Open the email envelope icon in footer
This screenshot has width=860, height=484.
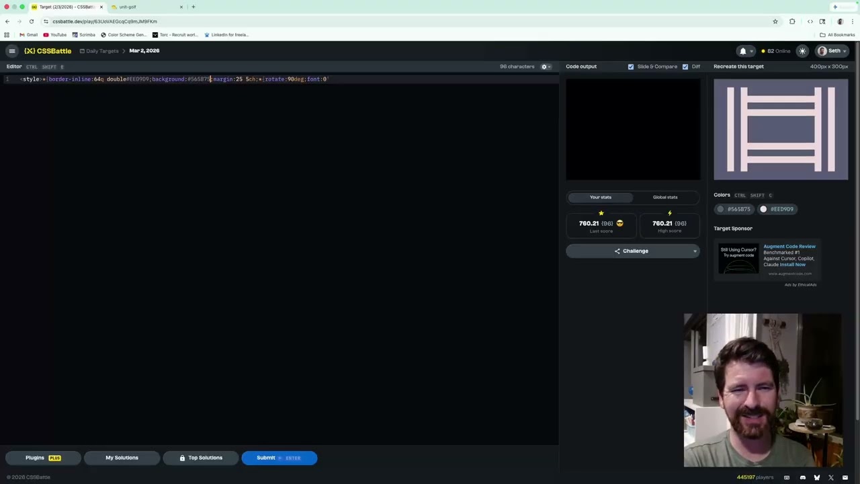pyautogui.click(x=845, y=478)
